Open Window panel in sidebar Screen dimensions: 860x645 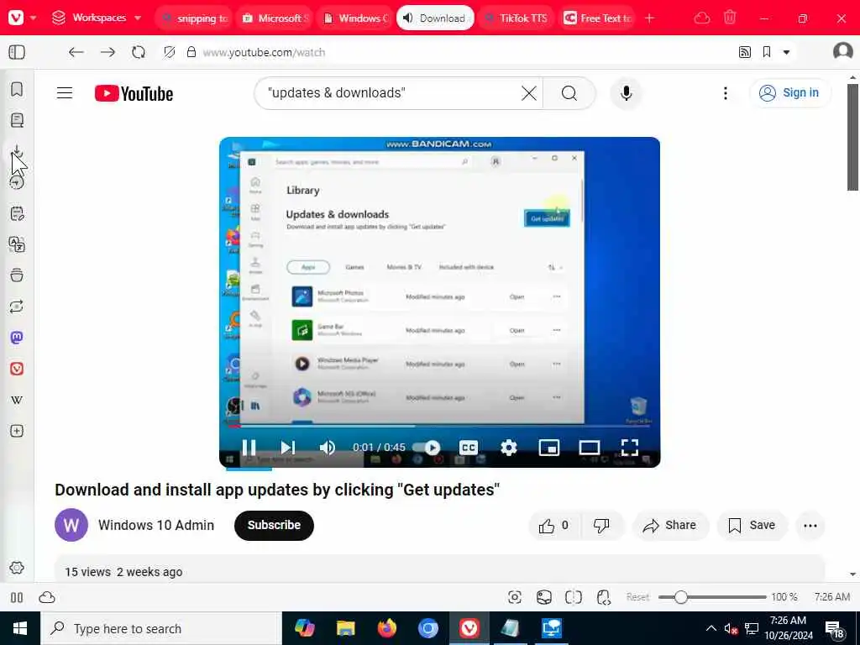pyautogui.click(x=17, y=275)
